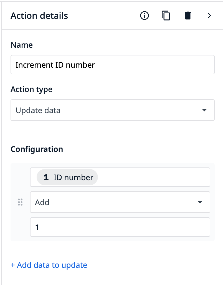The width and height of the screenshot is (223, 285).
Task: Expand the Add operation dropdown
Action: (120, 202)
